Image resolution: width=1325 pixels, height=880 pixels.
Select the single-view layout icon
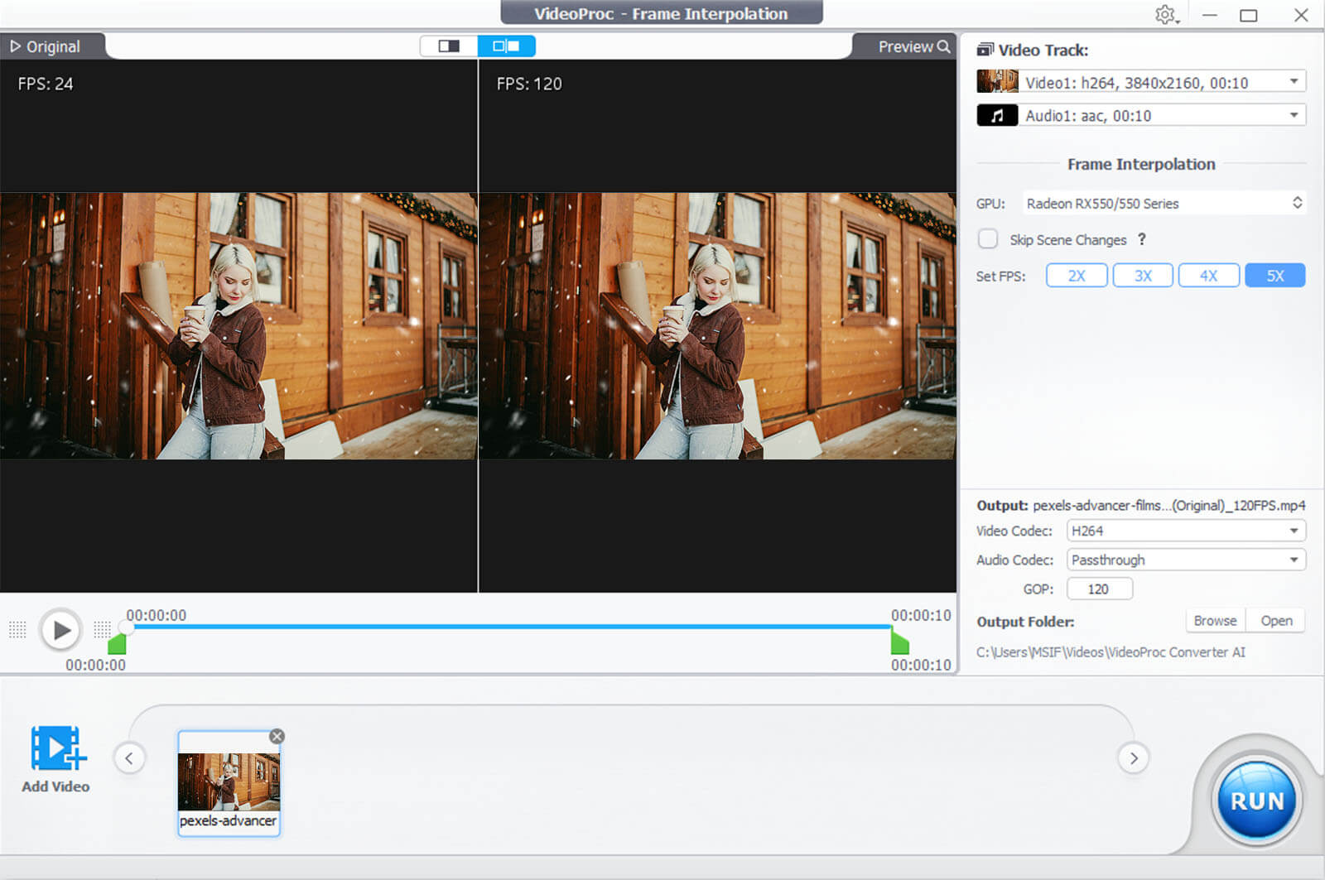[x=448, y=46]
